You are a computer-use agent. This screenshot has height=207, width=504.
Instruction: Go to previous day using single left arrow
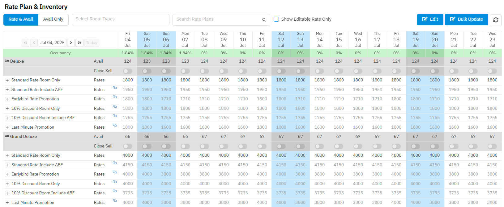(x=34, y=43)
